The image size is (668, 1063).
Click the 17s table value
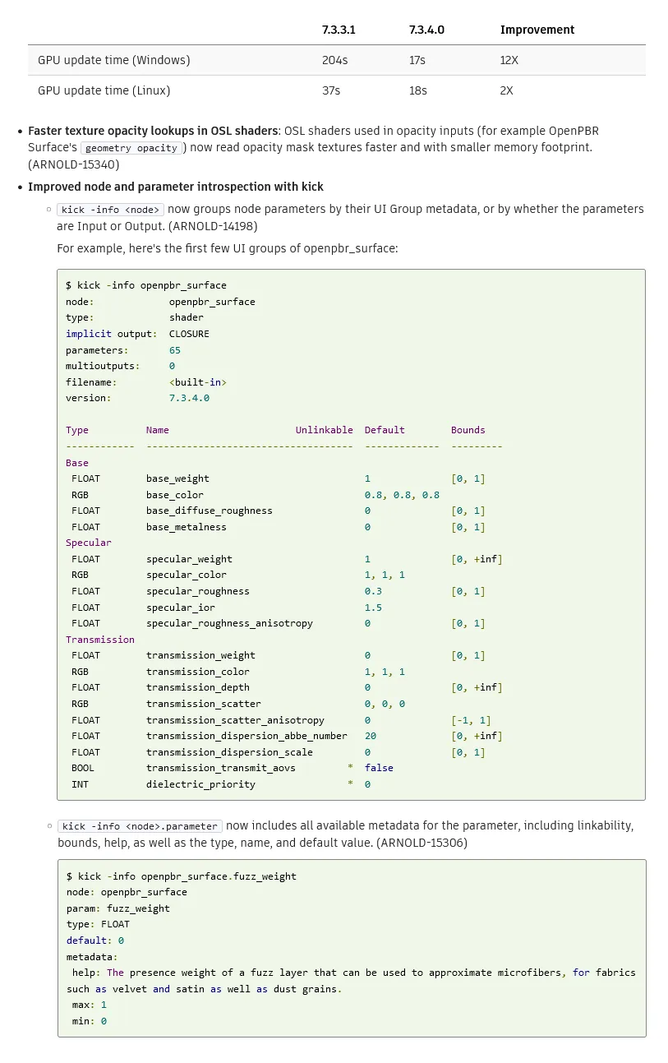(x=417, y=60)
